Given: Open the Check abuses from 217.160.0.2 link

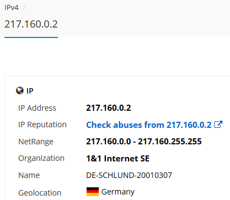Looking at the screenshot, I should click(x=149, y=125).
